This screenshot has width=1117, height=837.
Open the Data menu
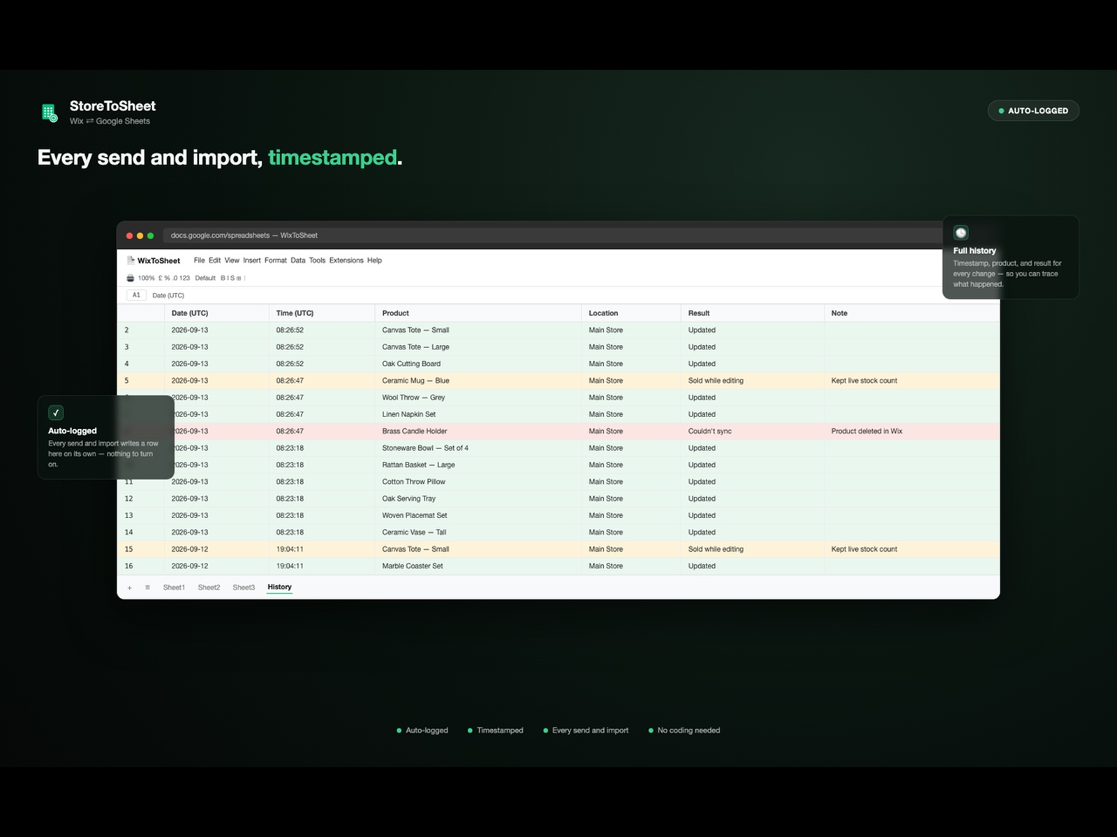click(x=298, y=260)
